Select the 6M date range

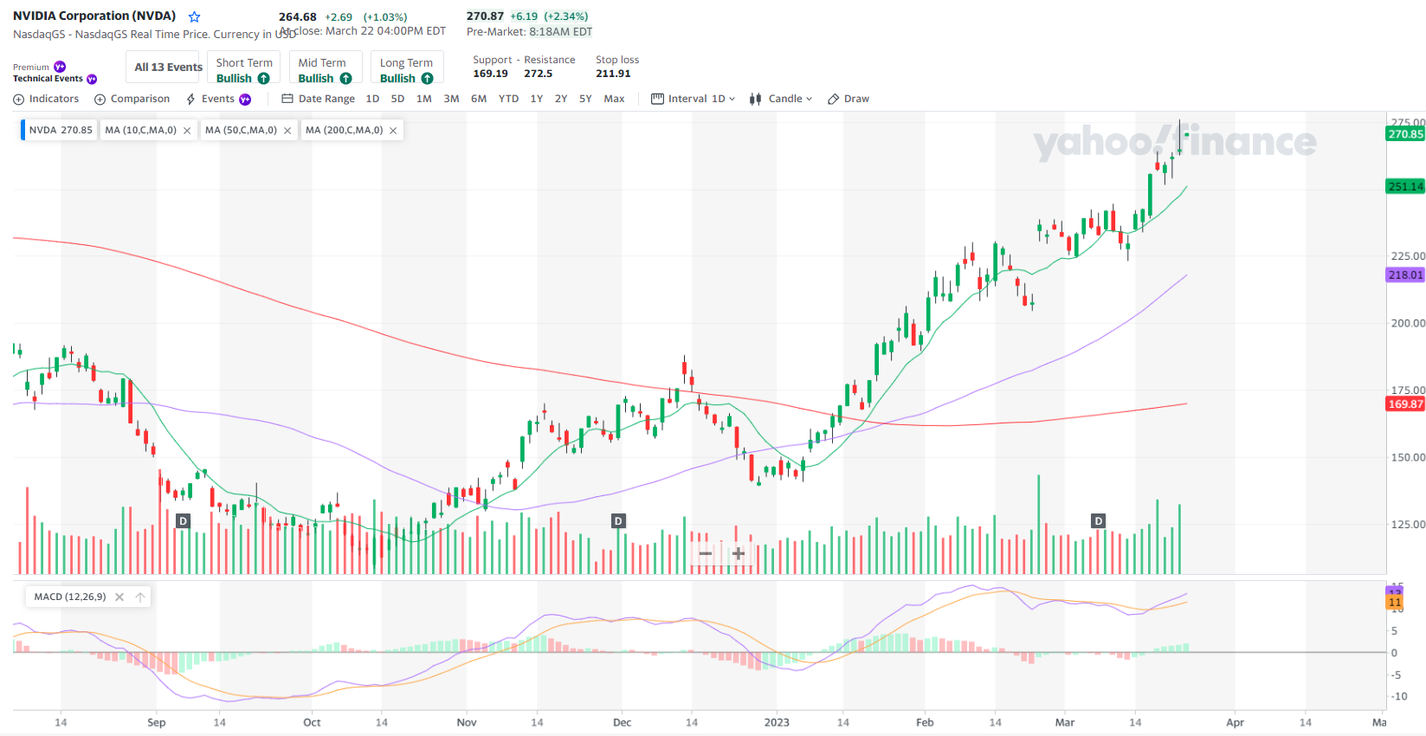pos(479,99)
